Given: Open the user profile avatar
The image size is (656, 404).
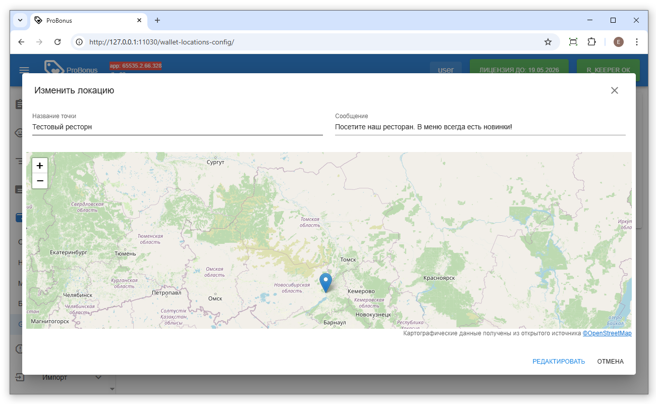Looking at the screenshot, I should coord(618,42).
